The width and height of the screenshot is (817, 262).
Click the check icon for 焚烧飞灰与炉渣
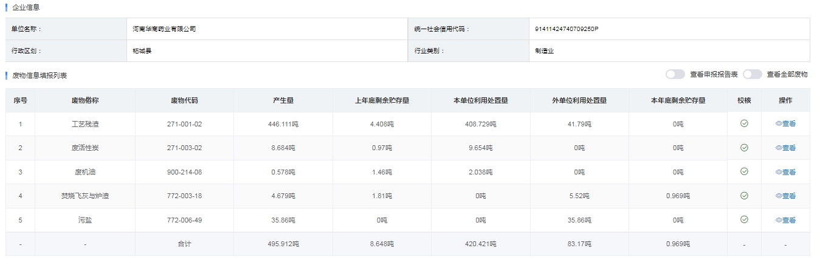pyautogui.click(x=743, y=196)
